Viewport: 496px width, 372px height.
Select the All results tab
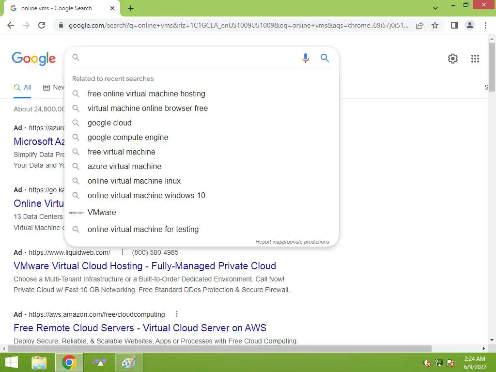click(x=22, y=88)
